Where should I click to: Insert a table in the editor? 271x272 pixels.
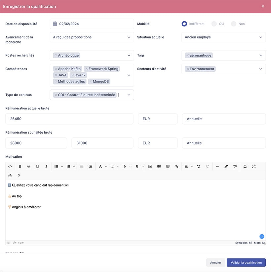click(168, 166)
